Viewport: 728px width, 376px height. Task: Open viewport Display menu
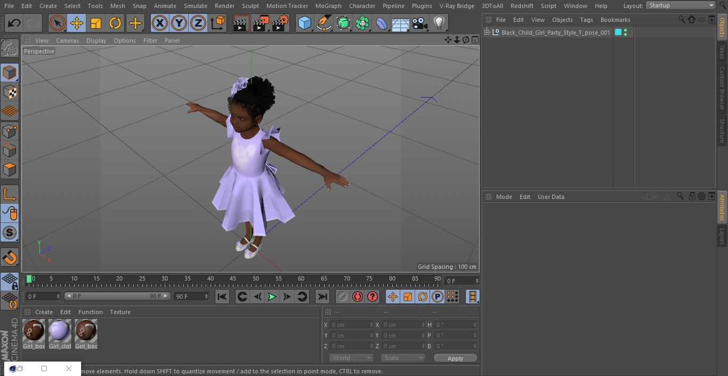[x=96, y=41]
